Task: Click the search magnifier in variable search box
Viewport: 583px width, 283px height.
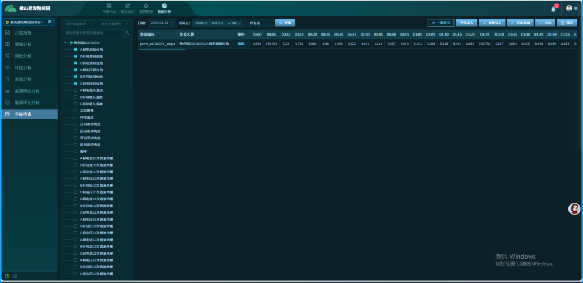Action: [x=127, y=33]
